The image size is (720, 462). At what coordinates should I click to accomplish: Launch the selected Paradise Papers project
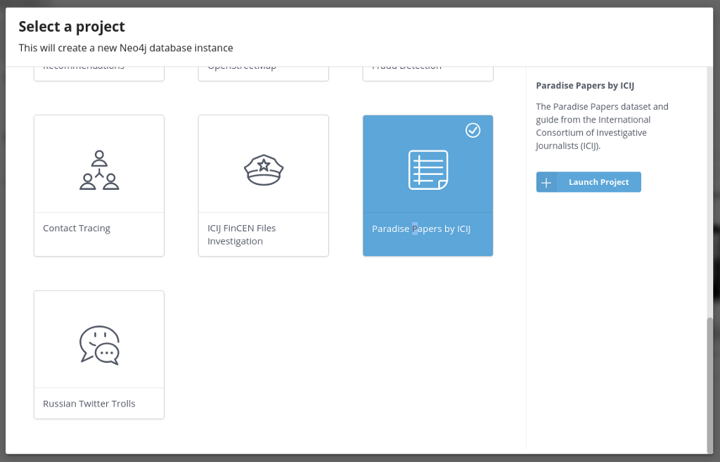coord(589,182)
